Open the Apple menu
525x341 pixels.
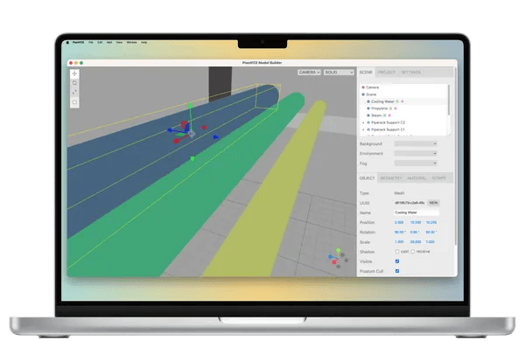[67, 43]
